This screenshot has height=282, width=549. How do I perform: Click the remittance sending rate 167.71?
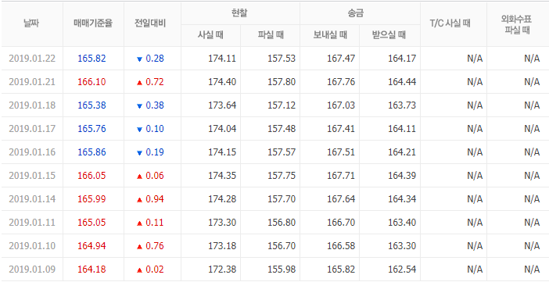point(341,176)
